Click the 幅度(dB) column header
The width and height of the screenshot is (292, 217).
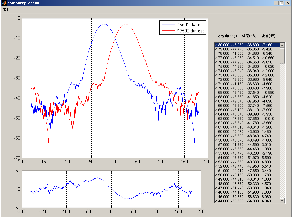point(249,36)
